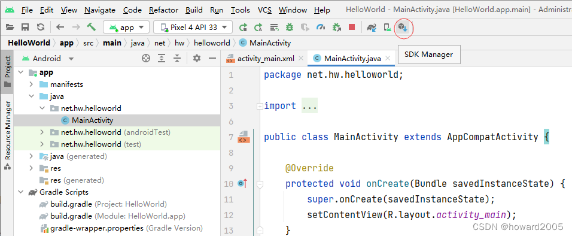Open the File menu

point(27,10)
